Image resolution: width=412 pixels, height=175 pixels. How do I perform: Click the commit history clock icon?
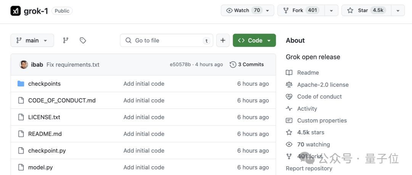233,65
